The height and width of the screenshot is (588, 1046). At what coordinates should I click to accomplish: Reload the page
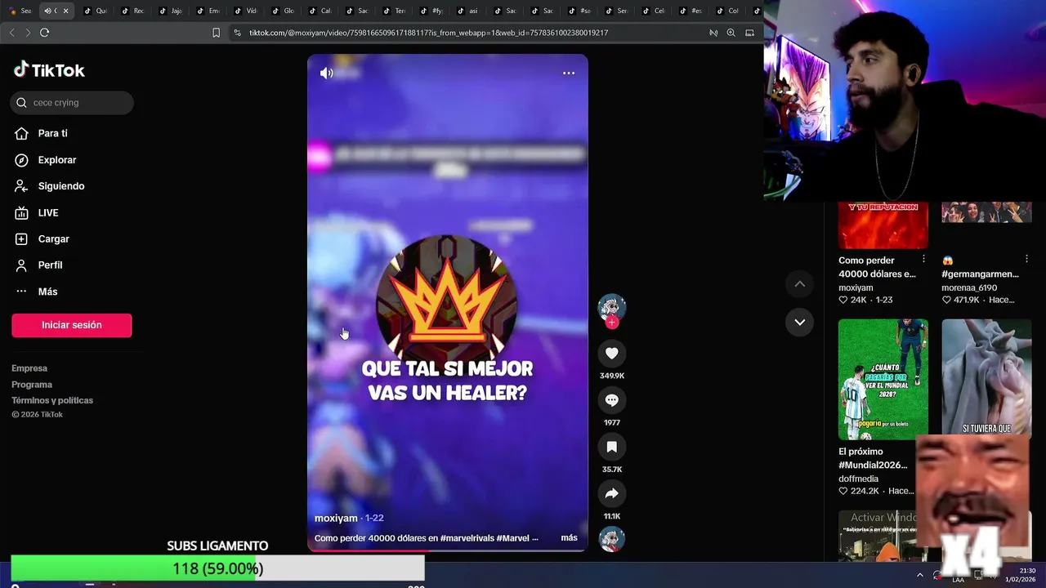point(44,33)
